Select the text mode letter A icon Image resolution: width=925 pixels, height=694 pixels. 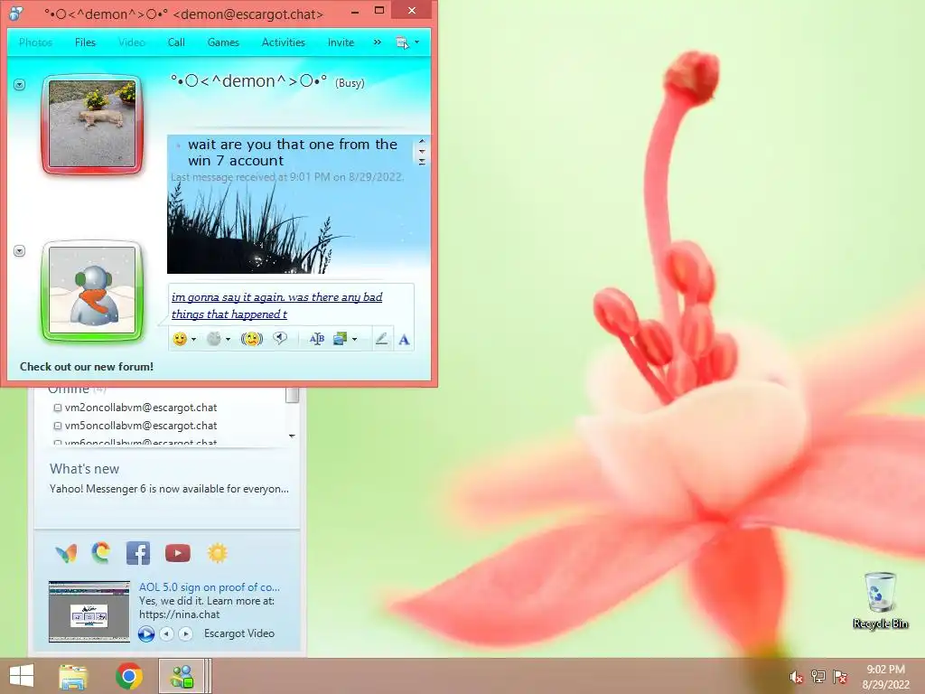(404, 340)
